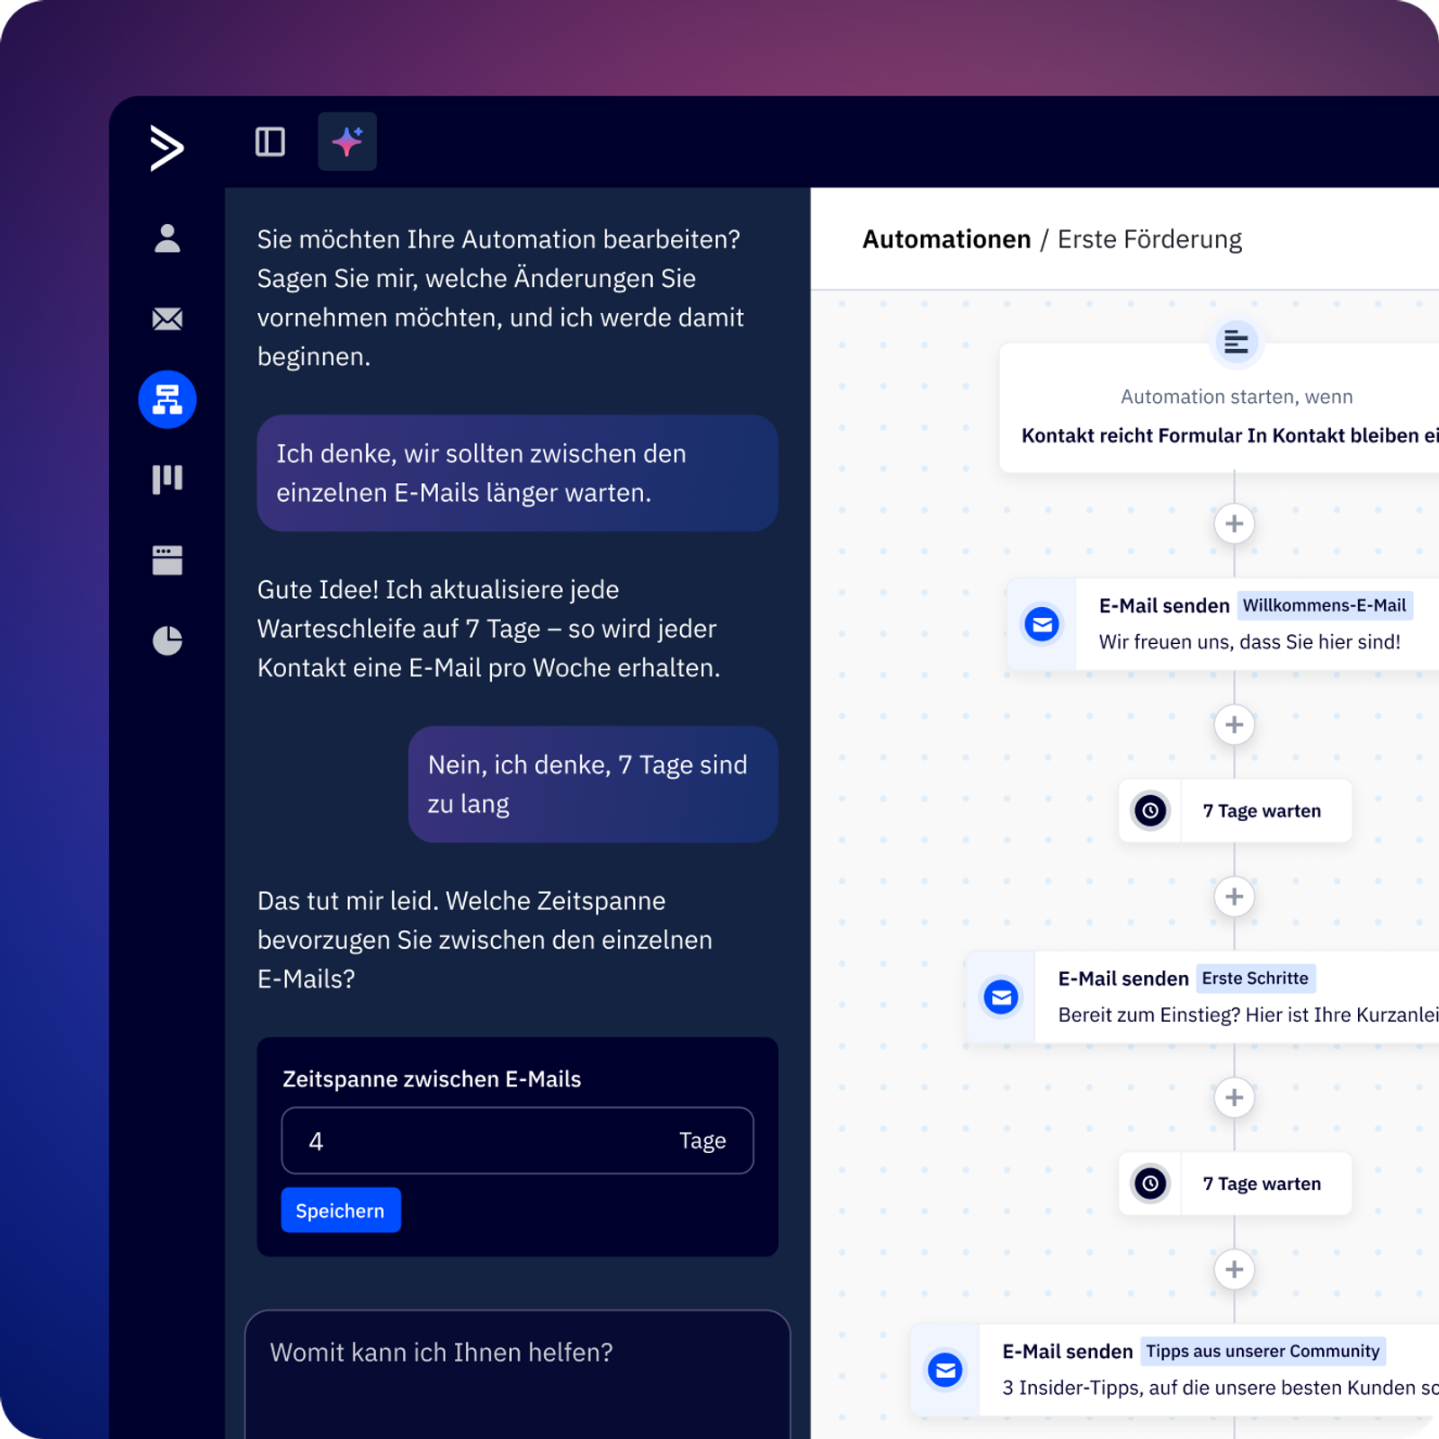This screenshot has width=1439, height=1439.
Task: Add step below the Willkommens-E-Mail block
Action: 1234,725
